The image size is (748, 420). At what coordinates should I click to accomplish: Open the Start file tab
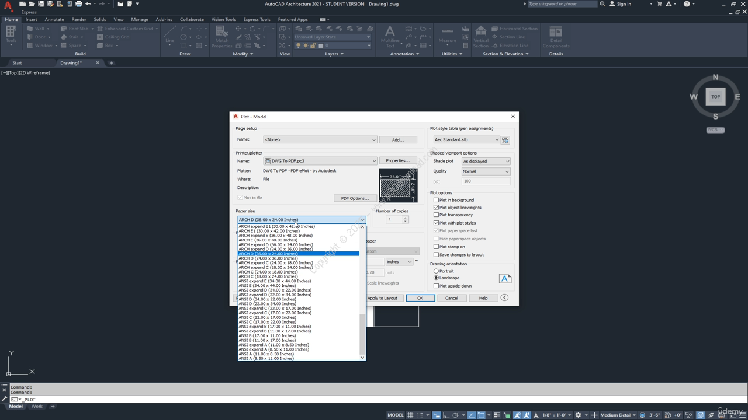[x=17, y=63]
